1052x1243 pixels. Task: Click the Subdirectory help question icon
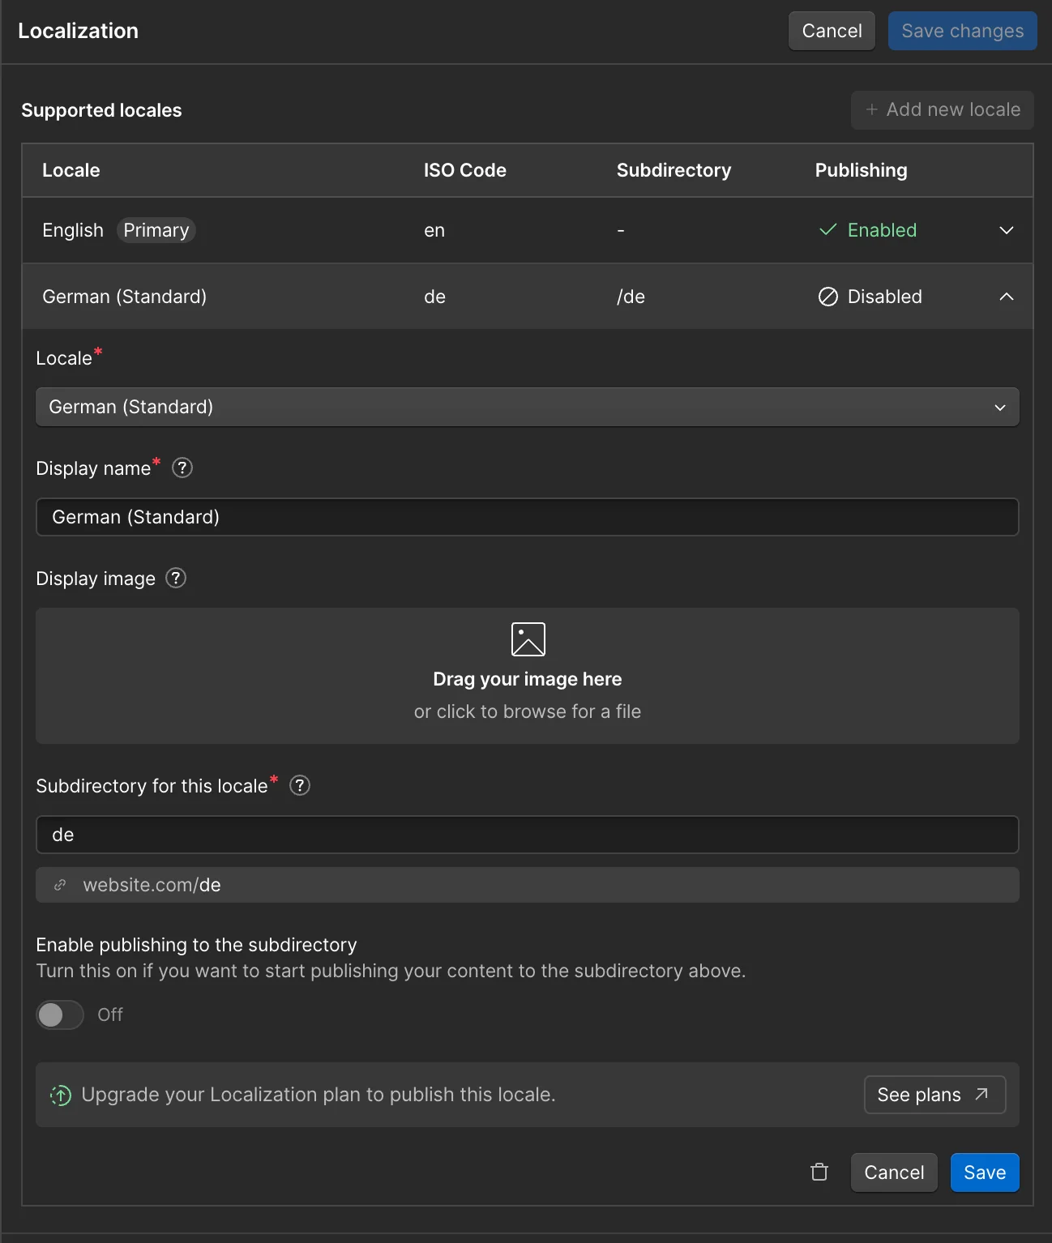300,785
